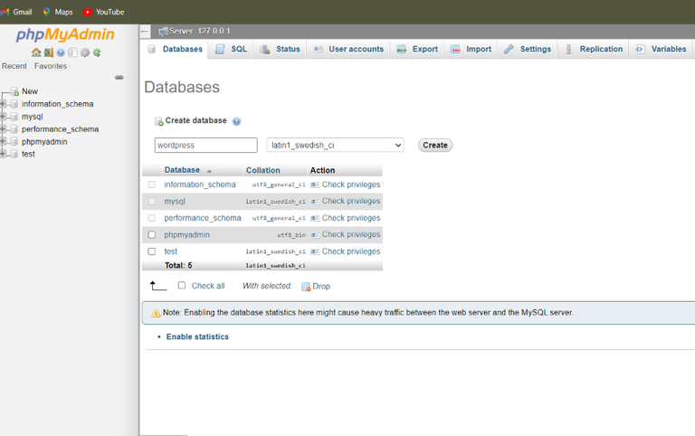This screenshot has width=695, height=436.
Task: Tick the phpmyadmin database checkbox
Action: (x=152, y=235)
